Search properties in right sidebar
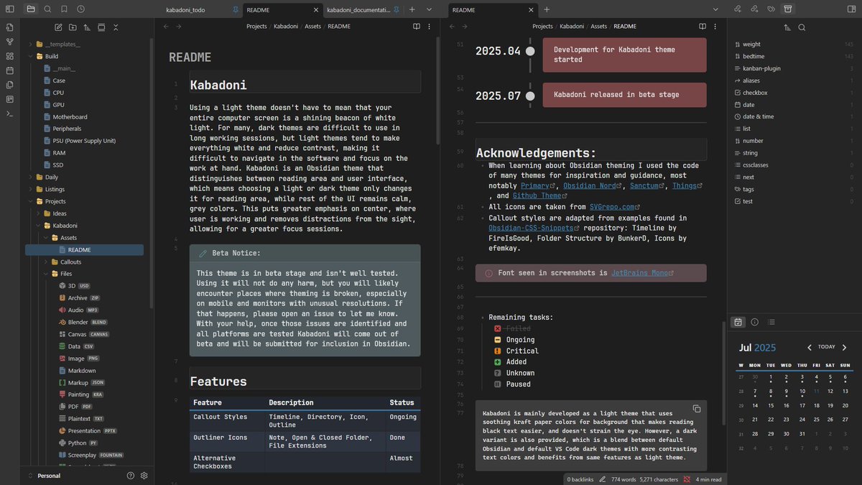 [802, 27]
